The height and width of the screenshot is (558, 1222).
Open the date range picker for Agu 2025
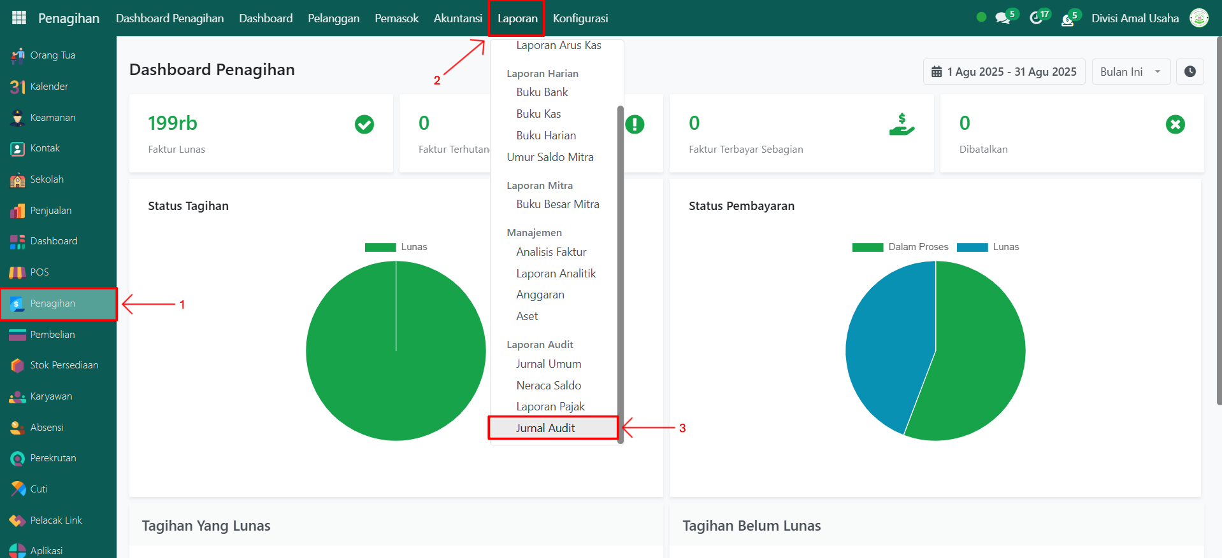pos(1004,72)
